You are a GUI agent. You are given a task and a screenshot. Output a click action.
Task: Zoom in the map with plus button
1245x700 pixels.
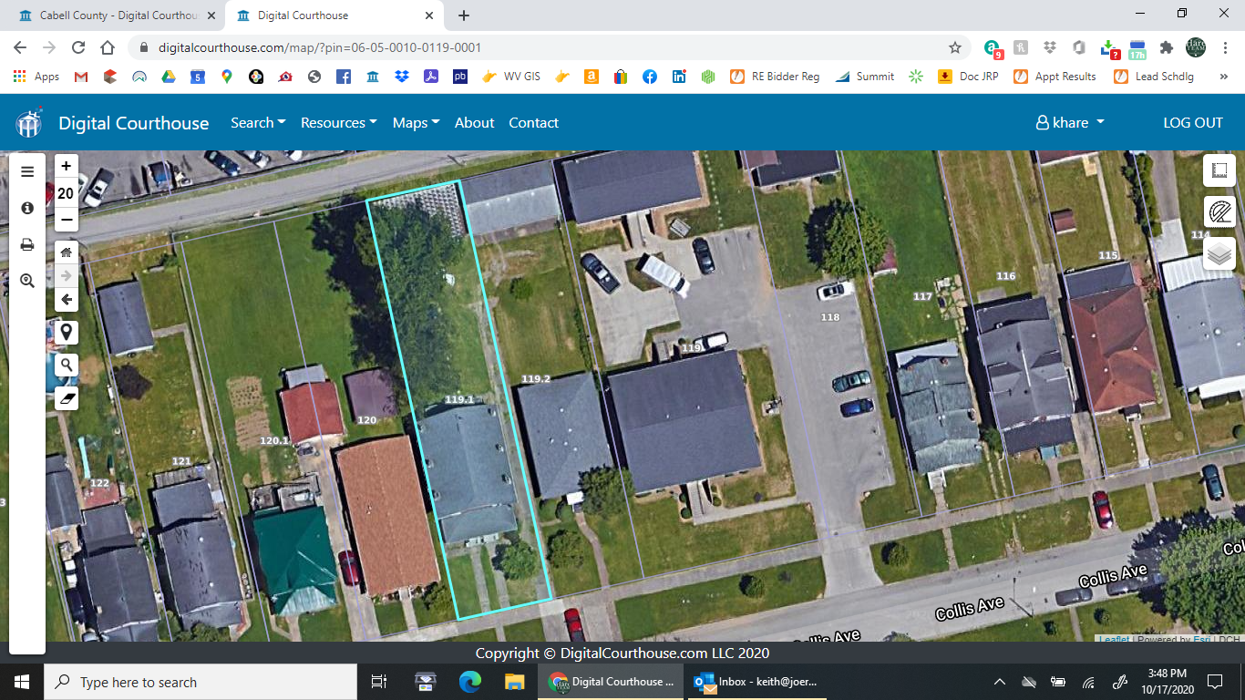point(66,166)
